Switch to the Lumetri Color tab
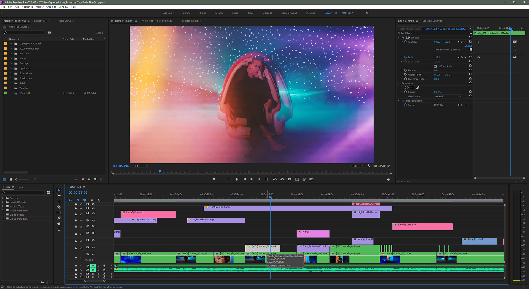Screen dimensions: 529x289 (41, 21)
